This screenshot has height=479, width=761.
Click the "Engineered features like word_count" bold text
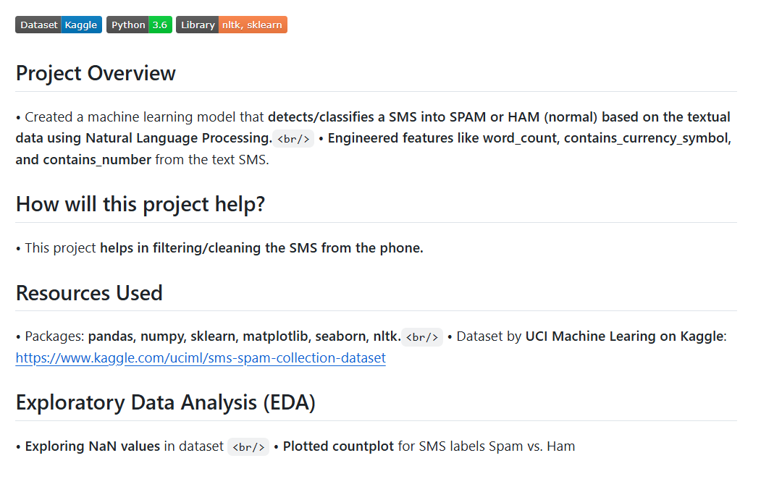pos(443,138)
